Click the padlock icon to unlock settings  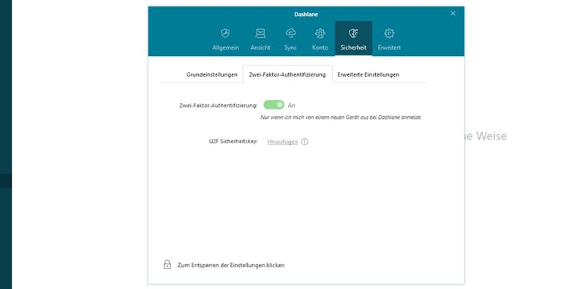click(x=167, y=264)
